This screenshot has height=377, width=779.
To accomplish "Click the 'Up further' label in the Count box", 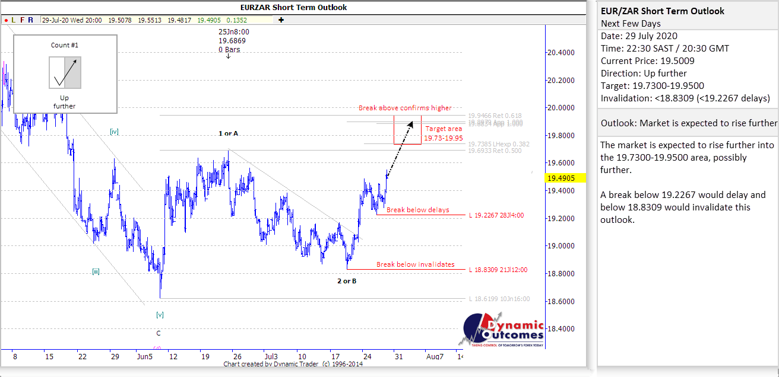I will pos(64,102).
